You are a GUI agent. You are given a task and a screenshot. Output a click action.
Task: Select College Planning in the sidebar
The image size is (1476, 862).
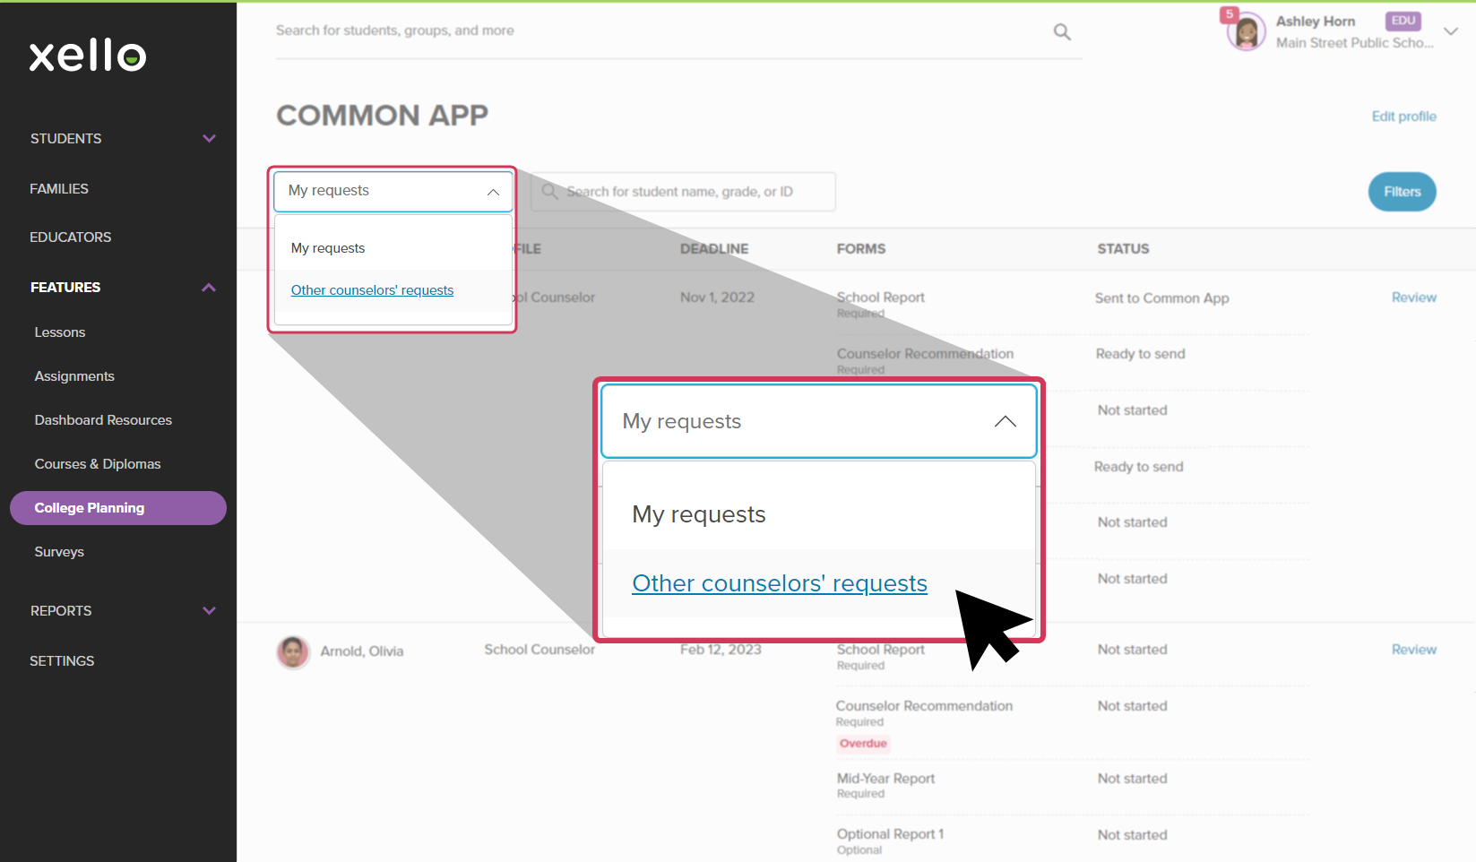tap(89, 507)
